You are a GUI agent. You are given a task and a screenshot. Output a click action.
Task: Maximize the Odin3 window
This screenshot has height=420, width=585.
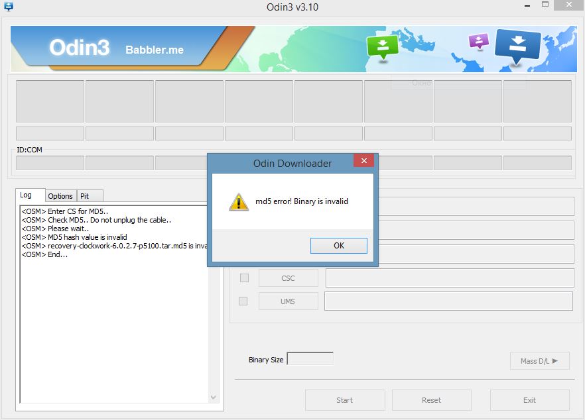click(545, 5)
